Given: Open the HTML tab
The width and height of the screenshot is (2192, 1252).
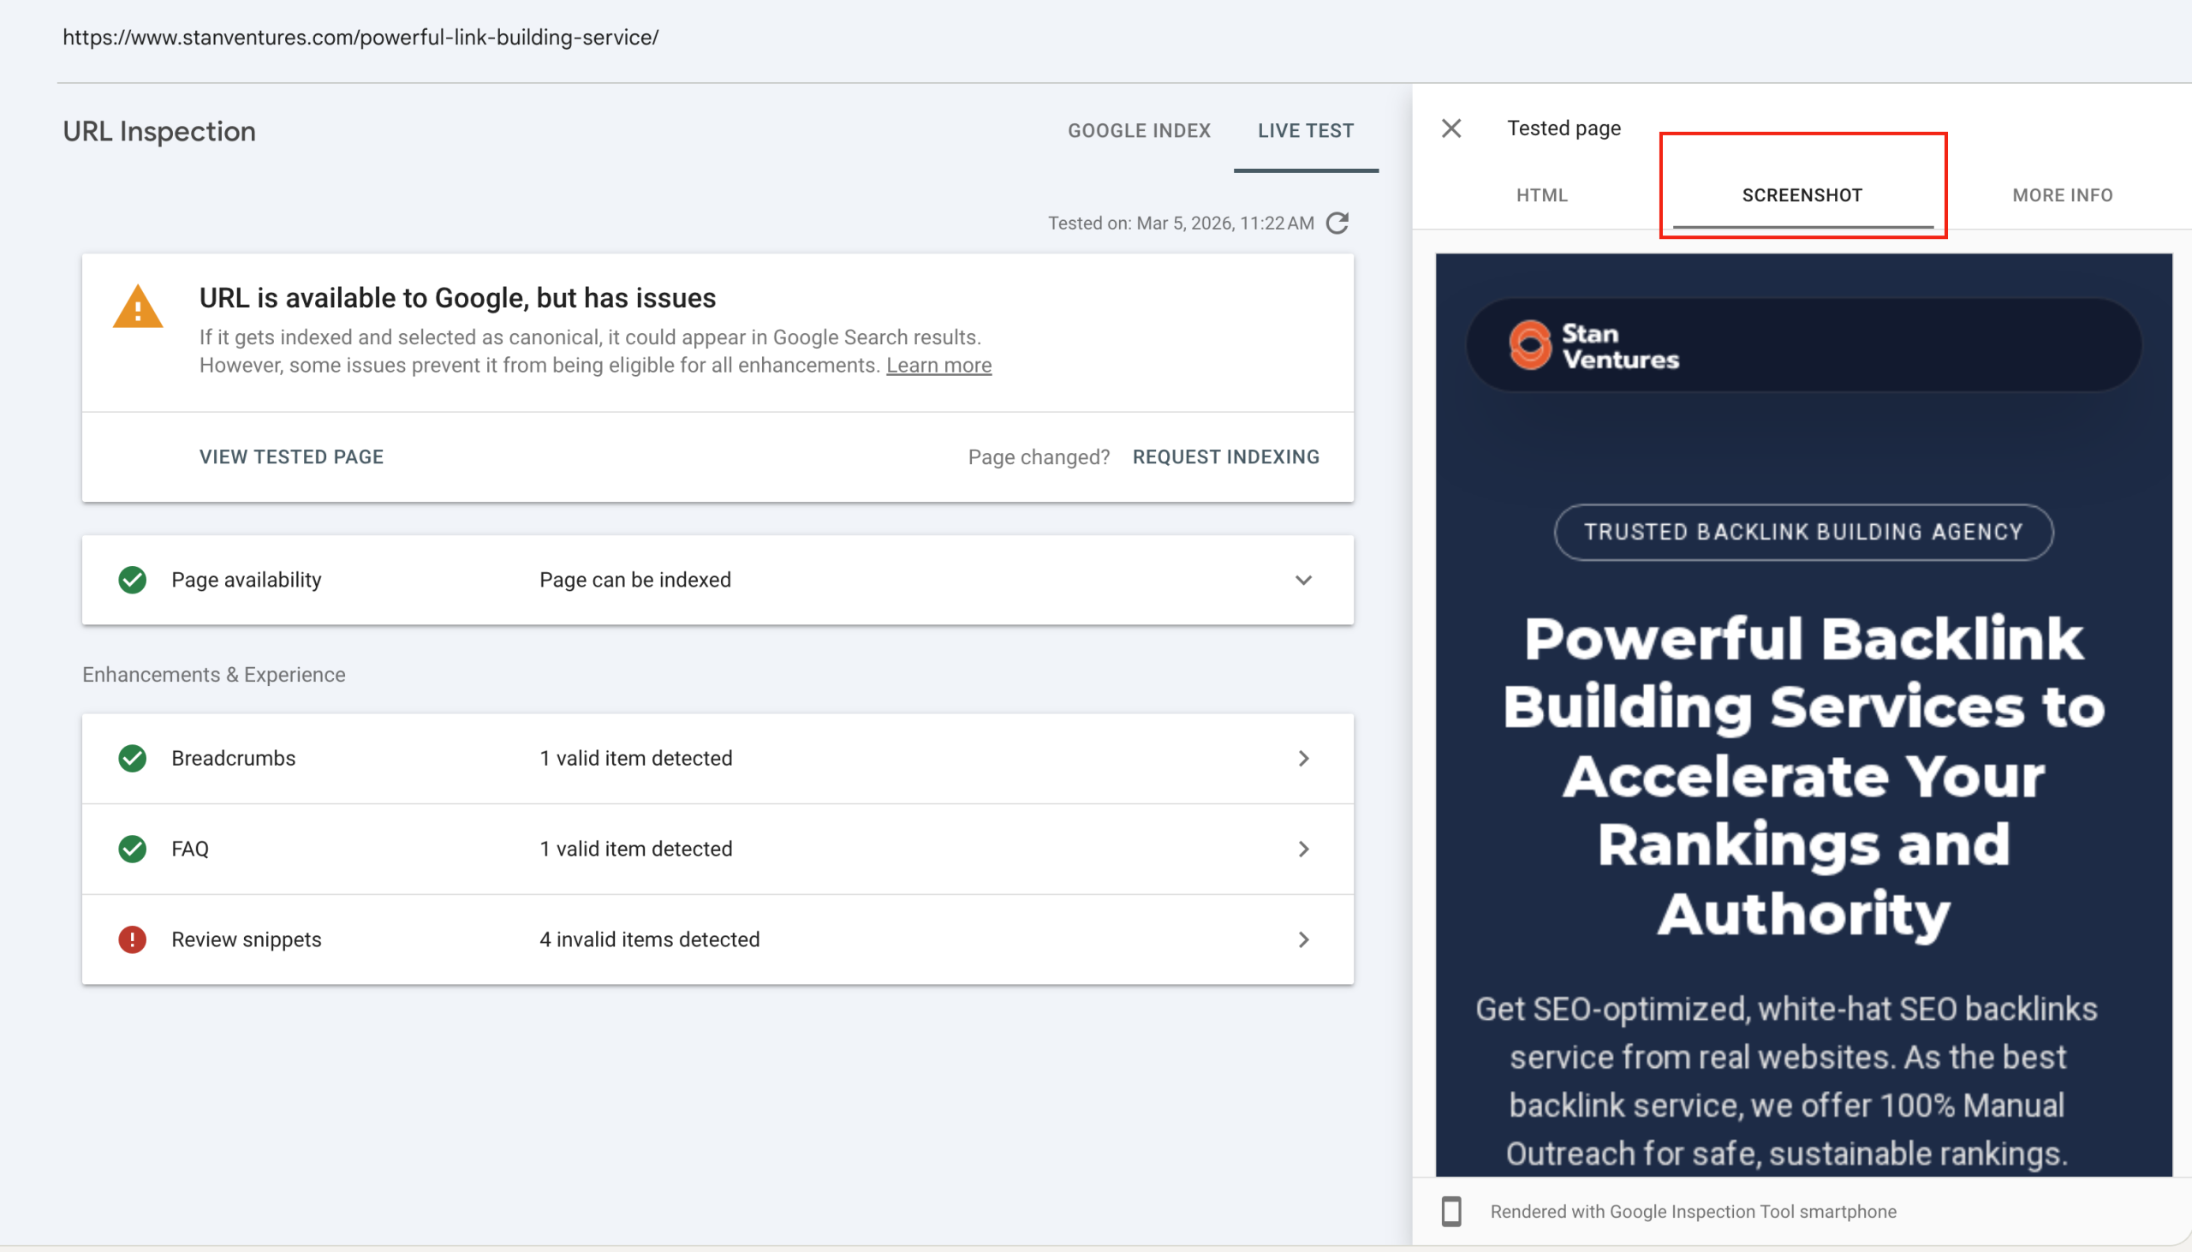Looking at the screenshot, I should point(1541,195).
